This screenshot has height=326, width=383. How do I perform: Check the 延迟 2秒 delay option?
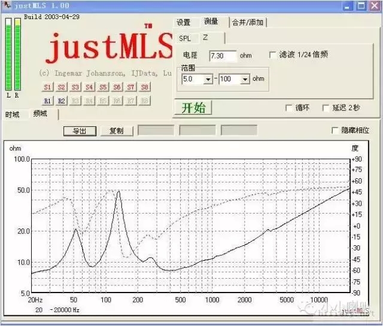(327, 108)
